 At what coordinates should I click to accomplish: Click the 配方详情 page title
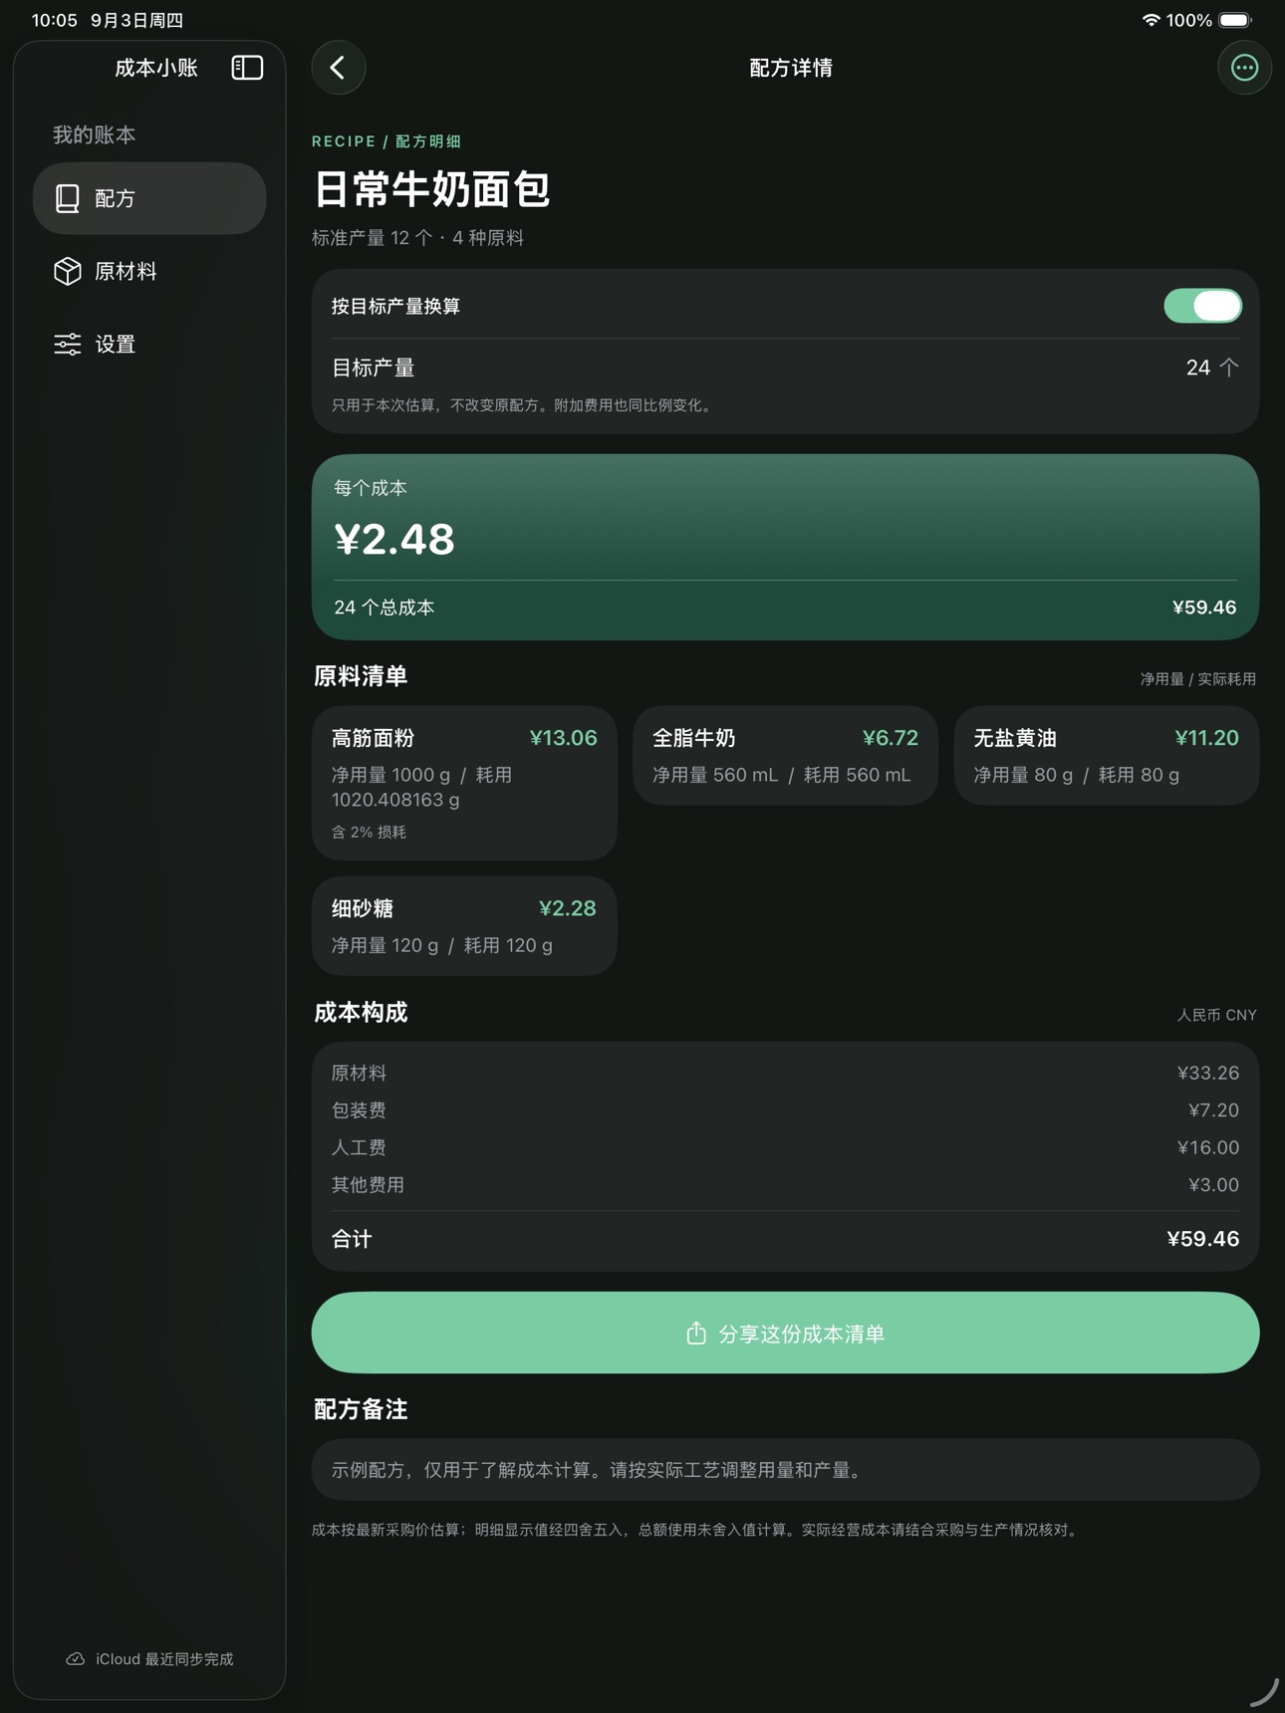tap(791, 68)
